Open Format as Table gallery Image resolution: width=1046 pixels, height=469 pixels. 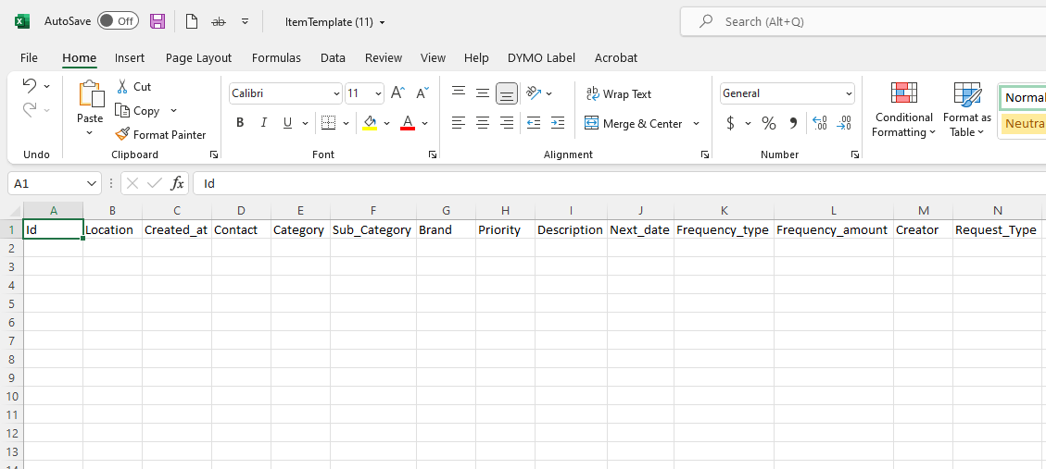pos(967,110)
